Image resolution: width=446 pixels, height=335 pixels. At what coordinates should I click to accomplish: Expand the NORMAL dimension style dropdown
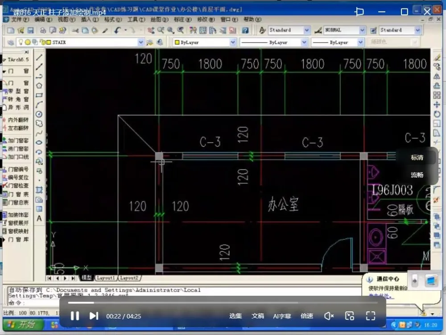[x=362, y=30]
